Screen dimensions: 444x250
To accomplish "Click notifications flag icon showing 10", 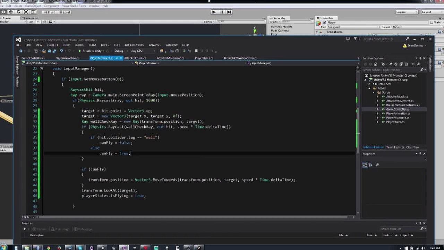I will click(x=357, y=39).
